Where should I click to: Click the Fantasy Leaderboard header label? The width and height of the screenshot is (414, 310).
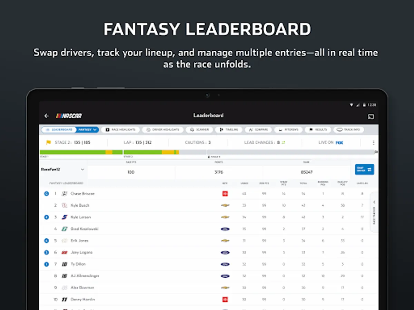coord(66,183)
